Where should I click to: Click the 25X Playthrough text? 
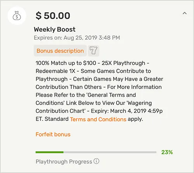(123, 63)
